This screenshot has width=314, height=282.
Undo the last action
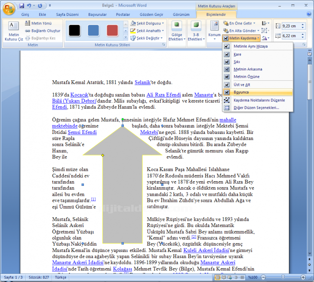(29, 6)
